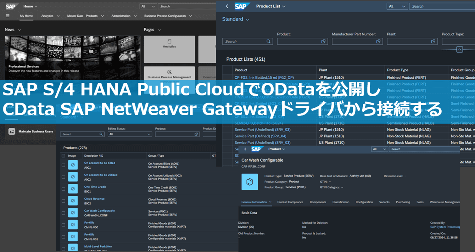Check the One Time Credit row
Image resolution: width=475 pixels, height=252 pixels.
coord(64,189)
